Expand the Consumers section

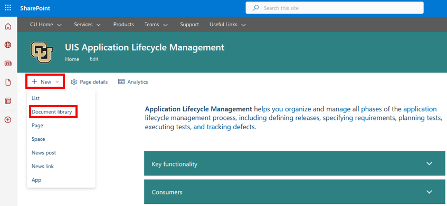coord(294,192)
